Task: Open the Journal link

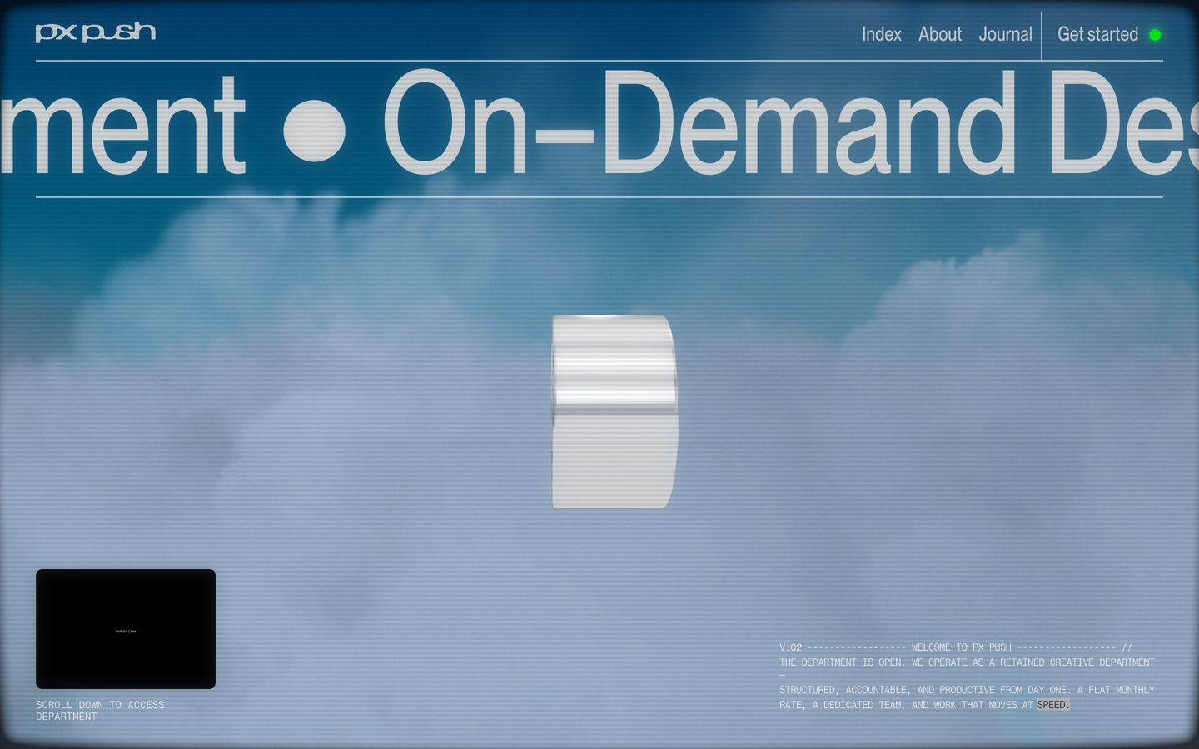Action: (1005, 34)
